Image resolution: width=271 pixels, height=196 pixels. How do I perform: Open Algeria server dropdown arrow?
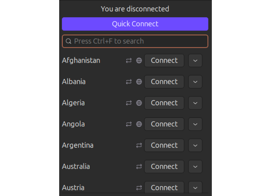[x=195, y=103]
